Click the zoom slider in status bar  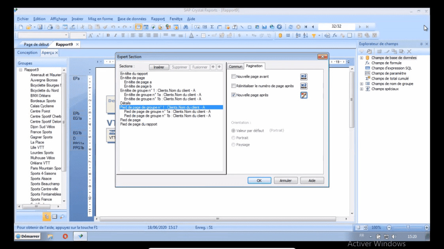(408, 227)
